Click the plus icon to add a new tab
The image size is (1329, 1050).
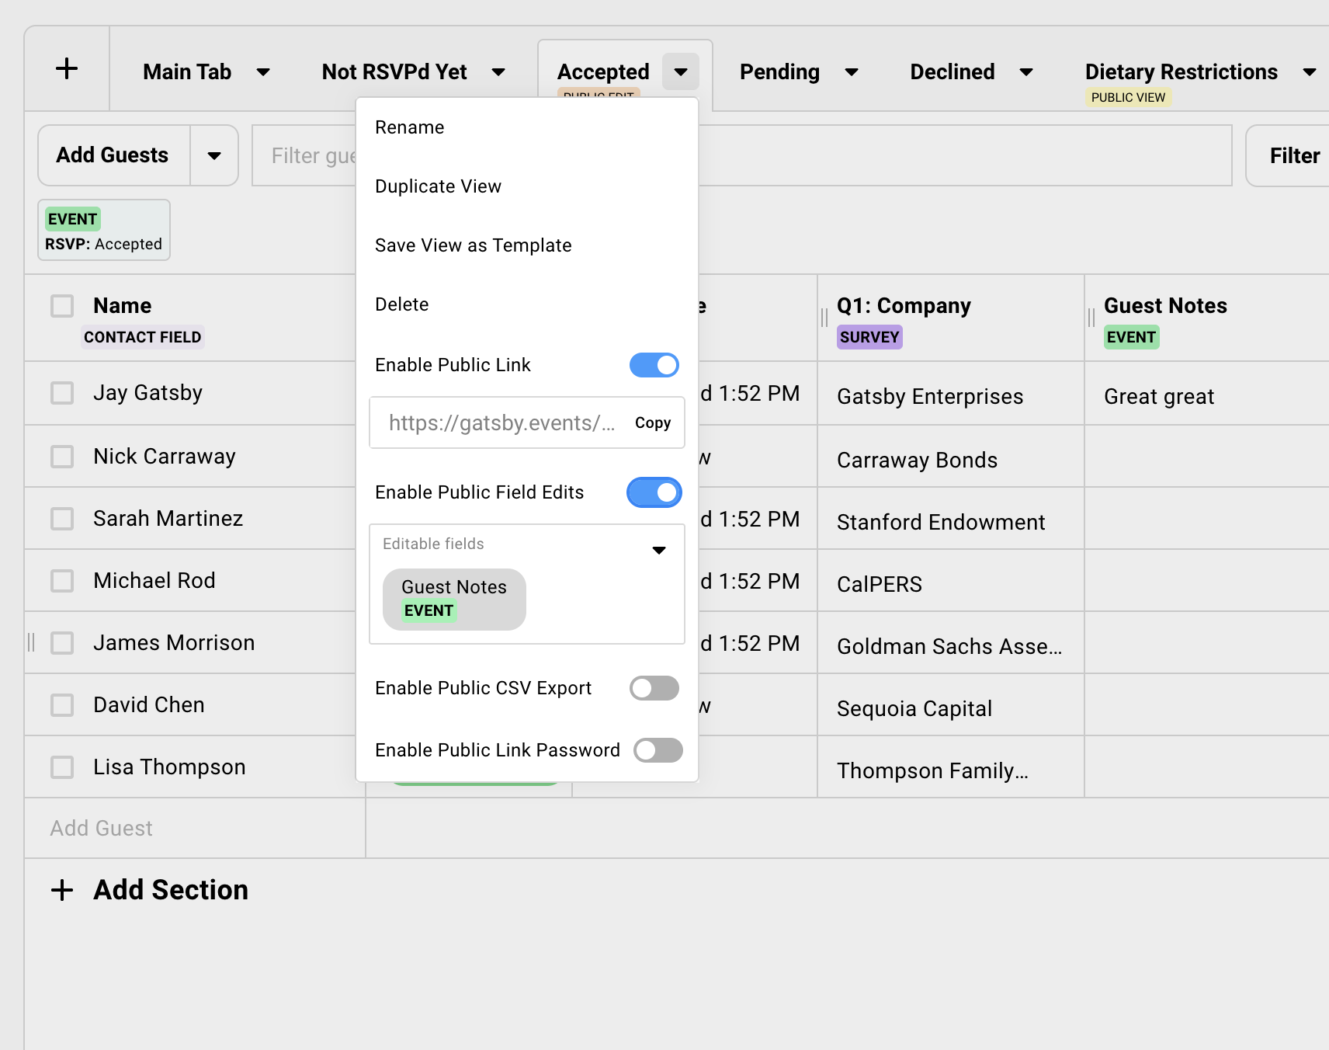(x=67, y=68)
